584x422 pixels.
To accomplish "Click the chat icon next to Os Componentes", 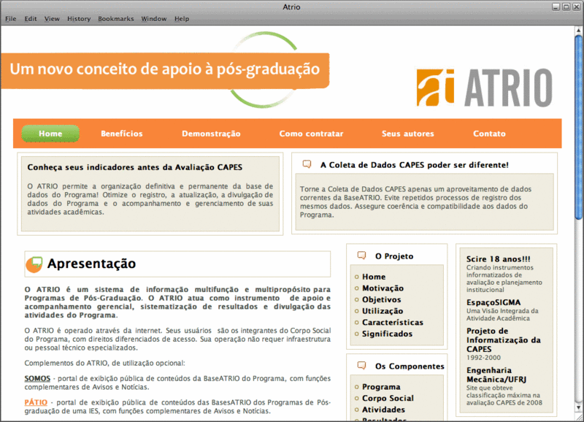I will [361, 366].
